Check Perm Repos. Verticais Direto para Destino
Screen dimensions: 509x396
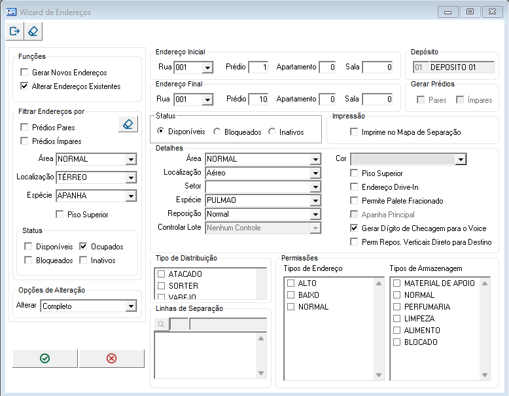[354, 242]
